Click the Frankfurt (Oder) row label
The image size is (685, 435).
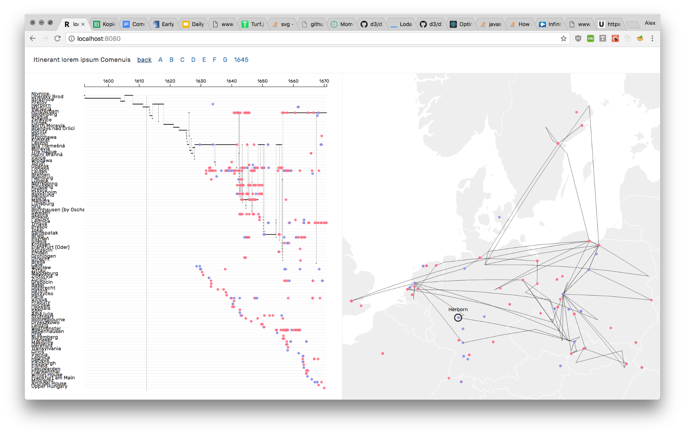(x=50, y=247)
